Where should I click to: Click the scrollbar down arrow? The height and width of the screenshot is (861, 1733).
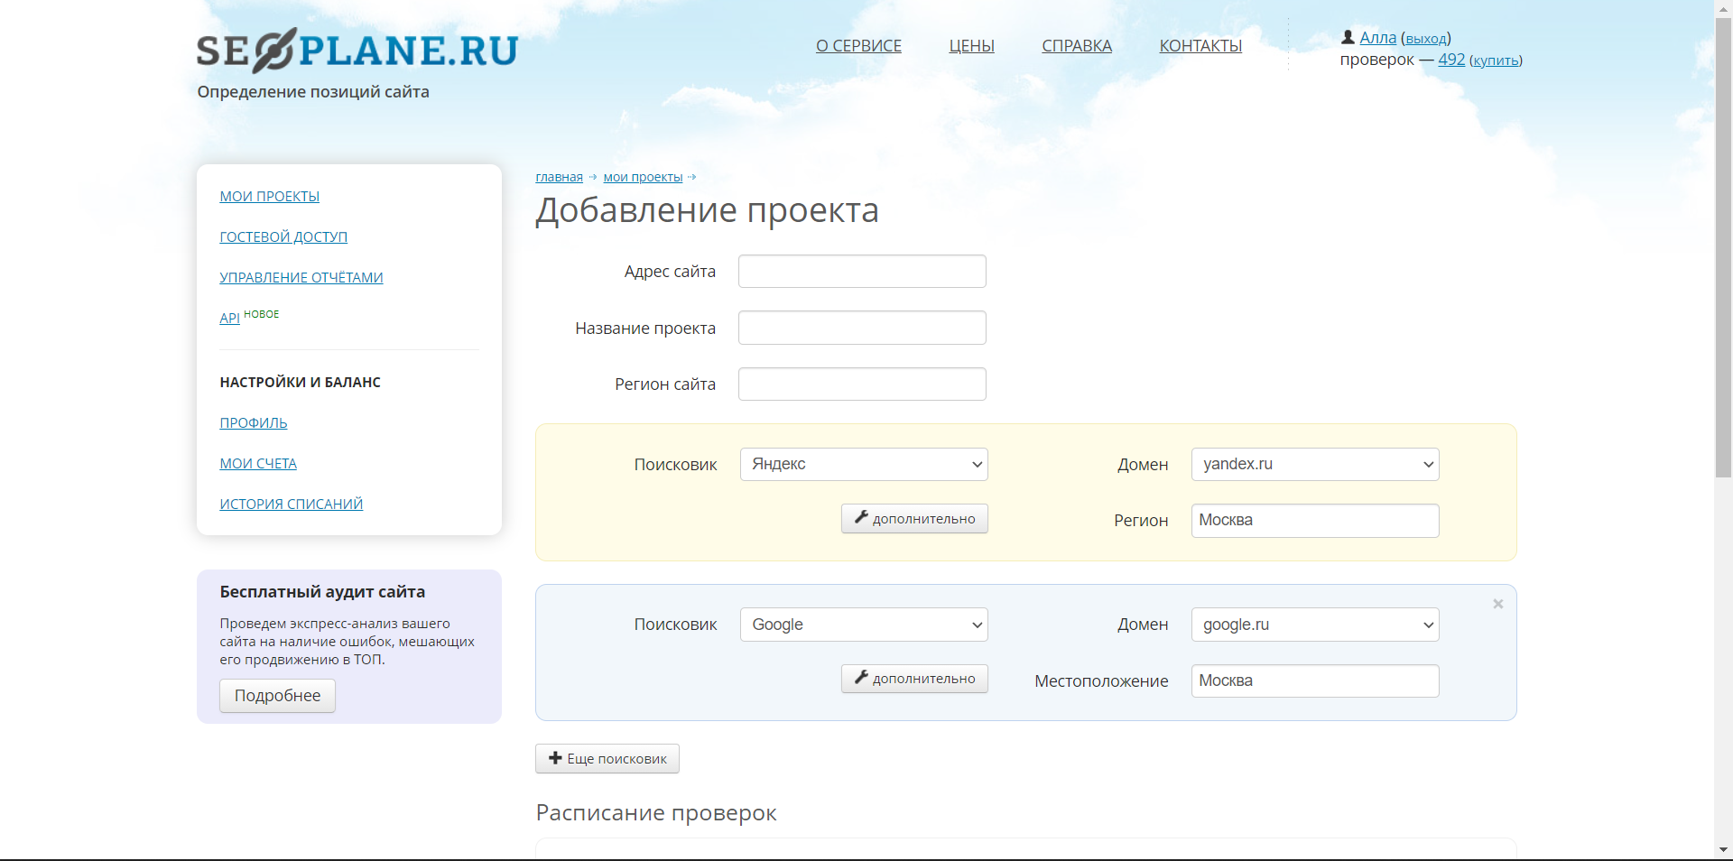1723,849
